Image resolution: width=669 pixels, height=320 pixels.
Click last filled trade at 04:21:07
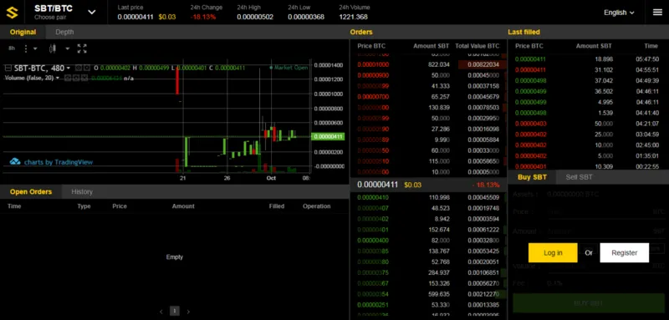click(x=588, y=124)
